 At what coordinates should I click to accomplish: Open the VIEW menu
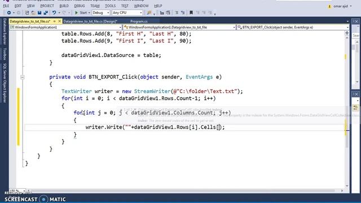point(30,6)
